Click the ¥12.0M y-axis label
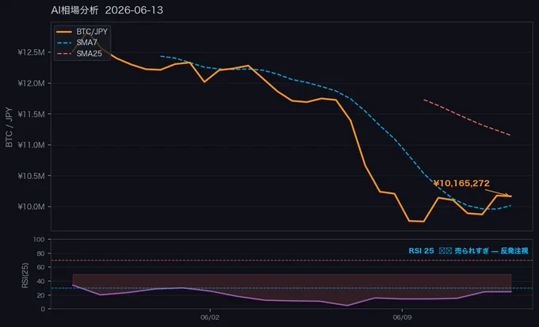539x327 pixels. coord(31,83)
